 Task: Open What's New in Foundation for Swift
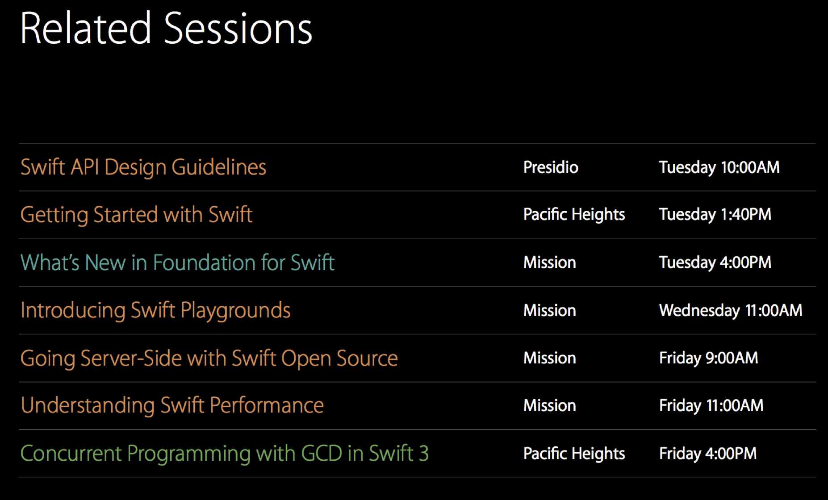pos(178,262)
